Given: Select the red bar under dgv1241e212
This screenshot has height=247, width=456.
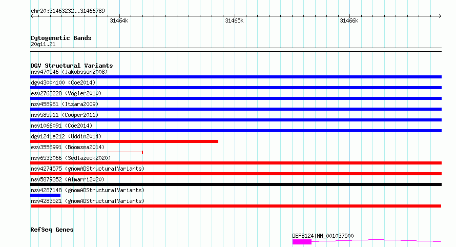Looking at the screenshot, I should tap(124, 141).
